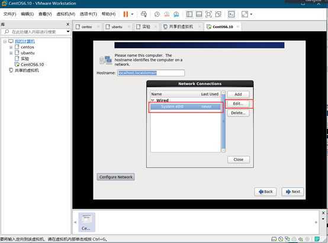
Task: Click the Network Connections list scrollbar
Action: click(223, 121)
